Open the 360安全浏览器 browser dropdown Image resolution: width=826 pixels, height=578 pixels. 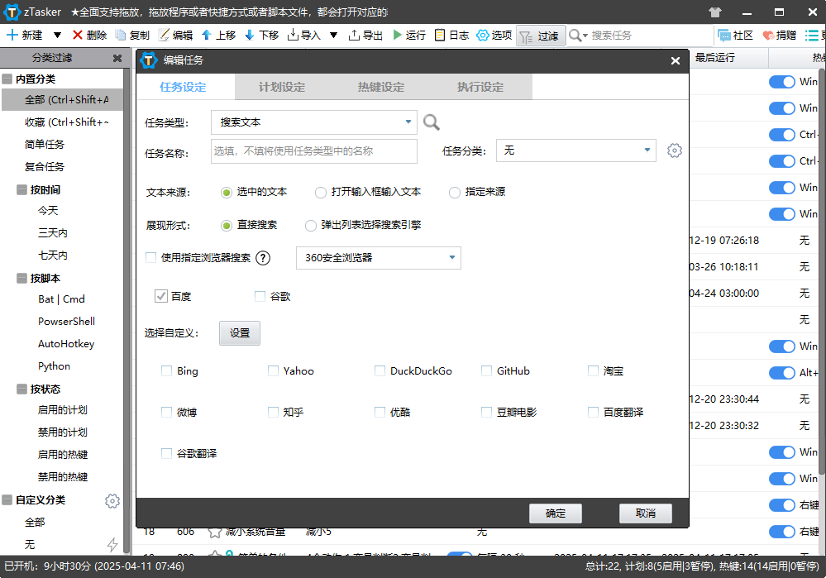click(378, 257)
